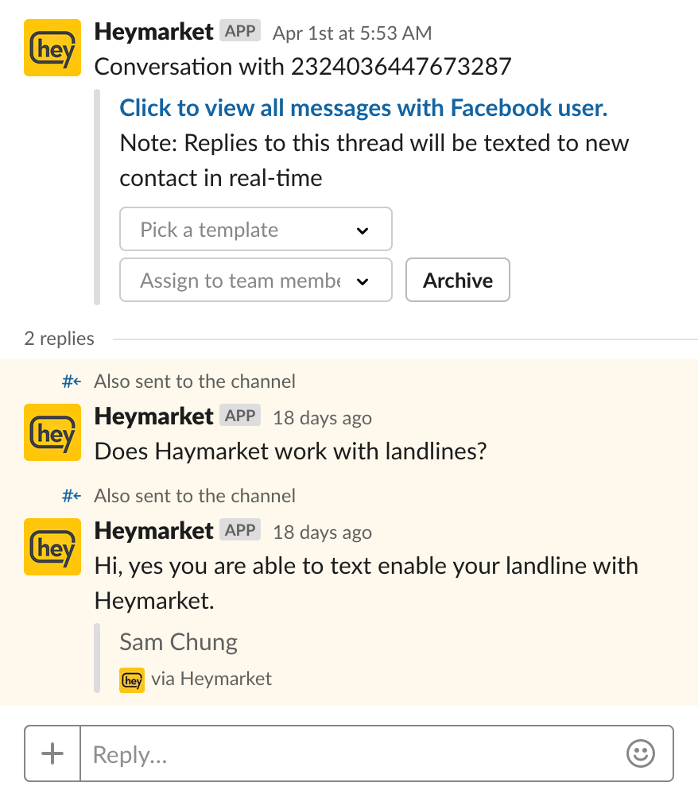
Task: Open 'Click to view all messages' link
Action: 363,107
